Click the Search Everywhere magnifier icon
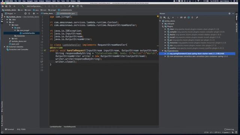The height and width of the screenshot is (135, 240). pyautogui.click(x=81, y=6)
